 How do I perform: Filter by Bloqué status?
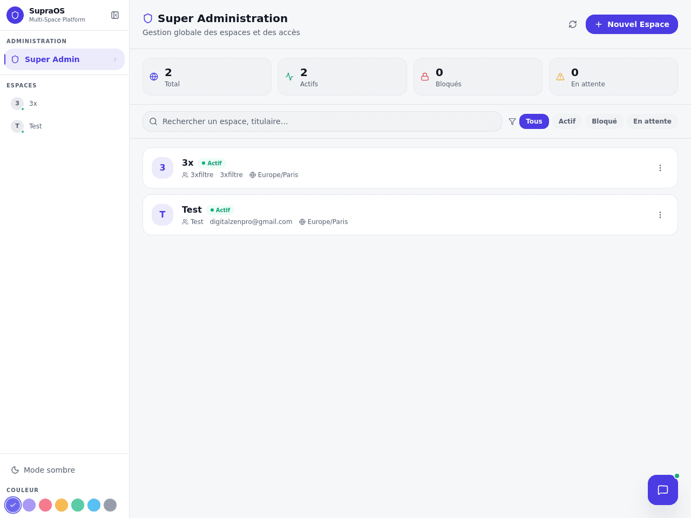click(604, 121)
